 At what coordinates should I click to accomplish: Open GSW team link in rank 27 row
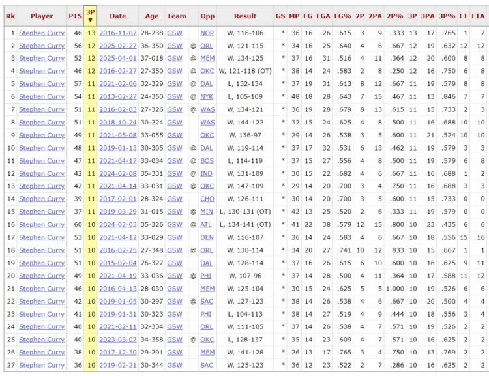tap(174, 366)
